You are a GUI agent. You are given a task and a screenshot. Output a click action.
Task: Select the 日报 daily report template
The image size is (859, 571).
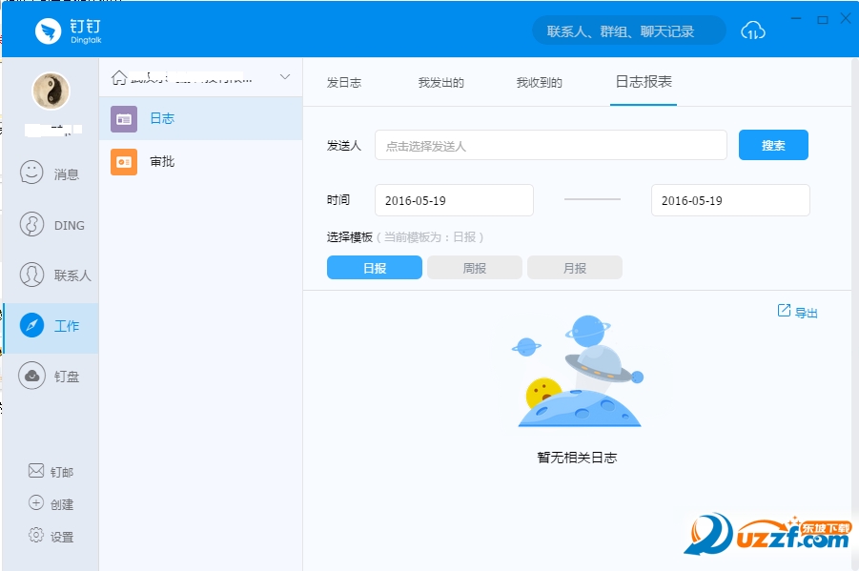coord(374,268)
